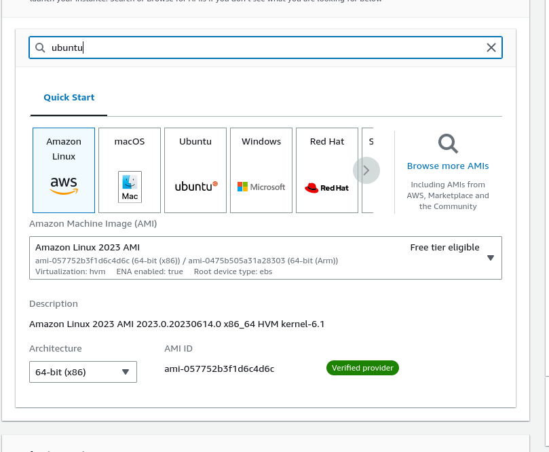
Task: Click into the ubuntu search input
Action: (265, 48)
